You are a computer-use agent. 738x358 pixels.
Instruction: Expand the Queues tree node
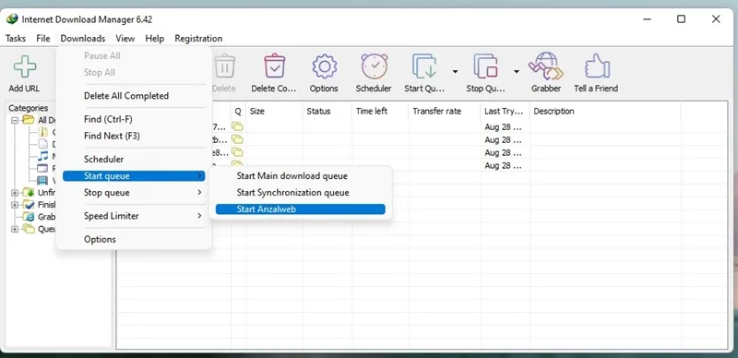(x=15, y=230)
